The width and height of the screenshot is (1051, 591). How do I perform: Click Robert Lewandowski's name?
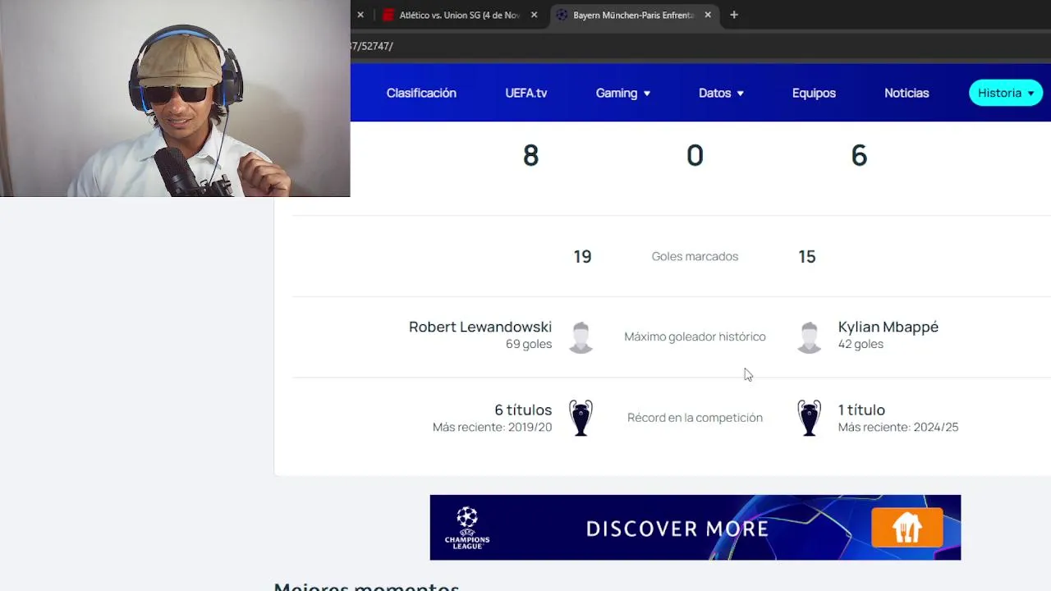480,327
